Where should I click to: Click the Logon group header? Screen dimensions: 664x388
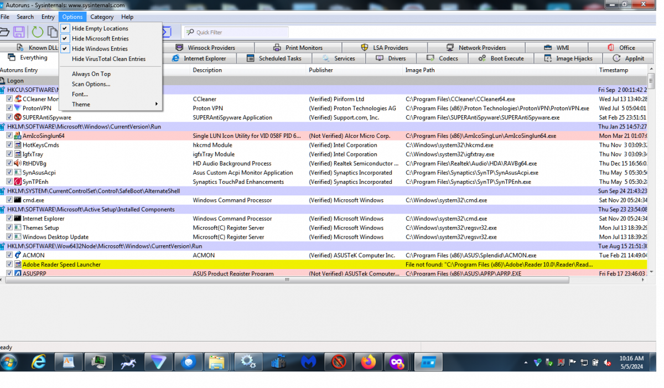[324, 81]
